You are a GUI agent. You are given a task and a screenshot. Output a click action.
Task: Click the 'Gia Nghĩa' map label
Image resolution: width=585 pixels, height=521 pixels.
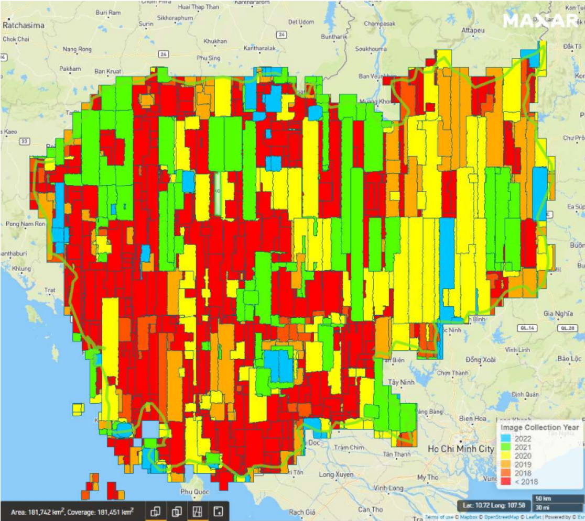[x=558, y=314]
